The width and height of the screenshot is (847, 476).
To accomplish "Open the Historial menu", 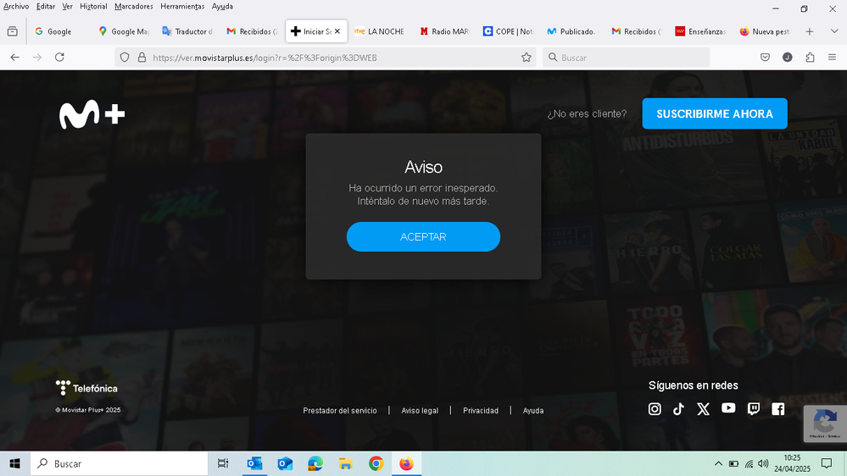I will [93, 6].
